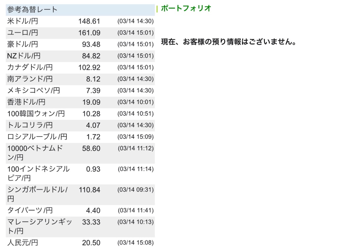Click the 84.82 rate value

tap(91, 56)
